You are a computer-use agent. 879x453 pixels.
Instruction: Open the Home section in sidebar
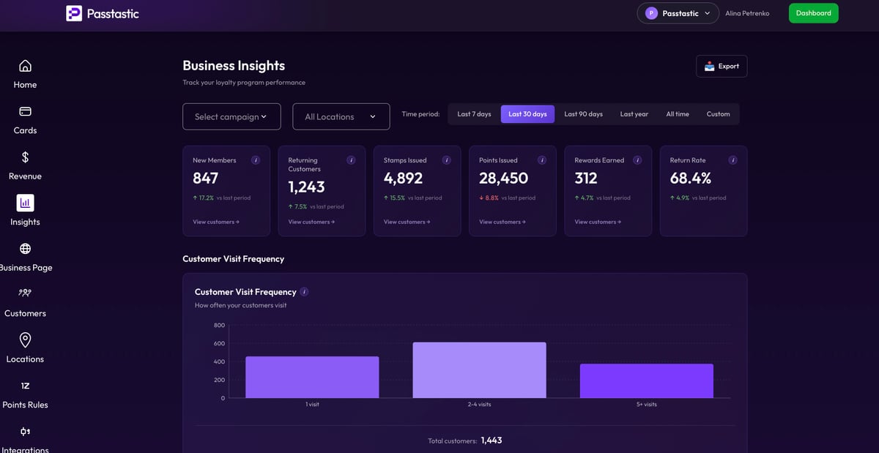coord(24,75)
